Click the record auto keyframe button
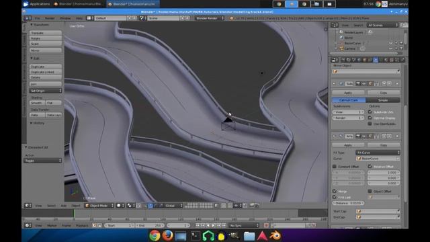This screenshot has width=430, height=242. point(266,225)
